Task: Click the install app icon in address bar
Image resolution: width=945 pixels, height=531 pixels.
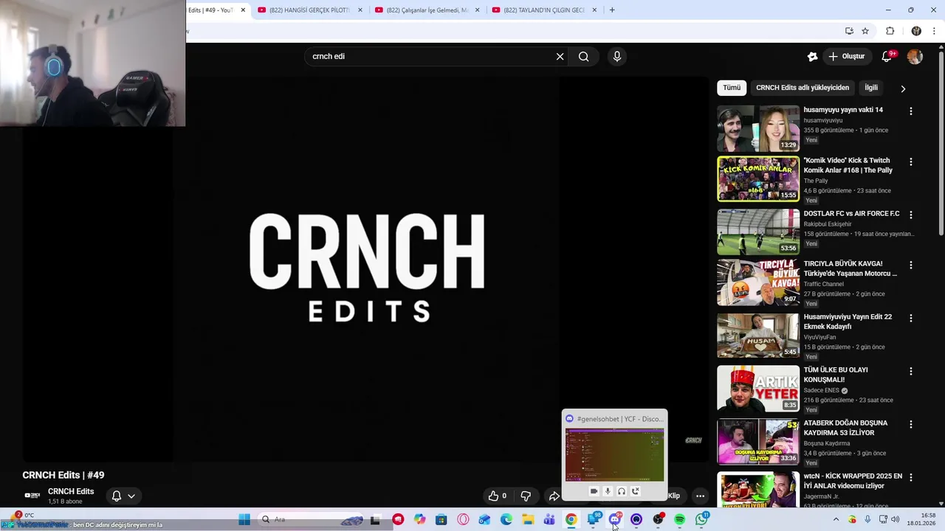Action: pyautogui.click(x=849, y=31)
